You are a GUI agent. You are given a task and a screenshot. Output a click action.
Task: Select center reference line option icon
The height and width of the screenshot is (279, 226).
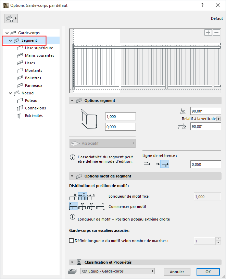156,164
